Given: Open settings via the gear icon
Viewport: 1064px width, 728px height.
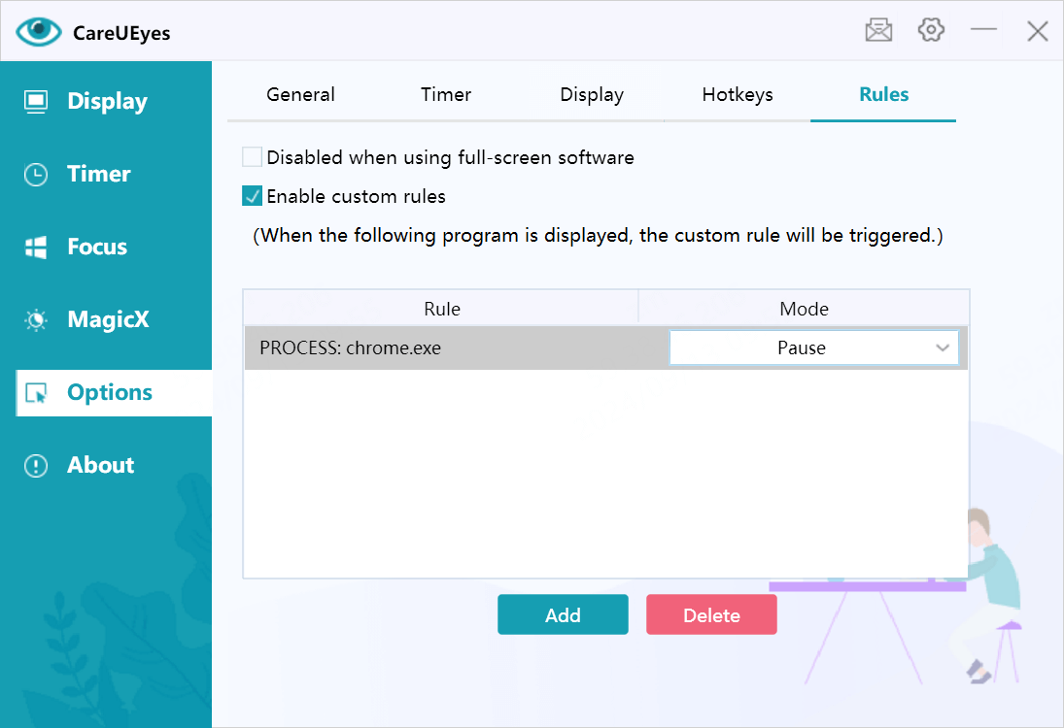Looking at the screenshot, I should point(931,30).
